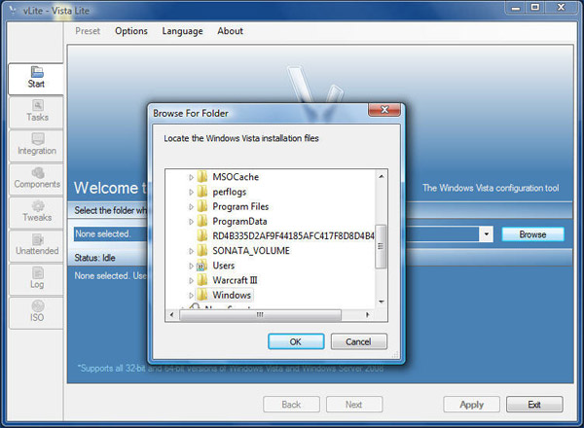Select SONATA_VOLUME in the folder tree
The height and width of the screenshot is (428, 584).
pyautogui.click(x=251, y=250)
